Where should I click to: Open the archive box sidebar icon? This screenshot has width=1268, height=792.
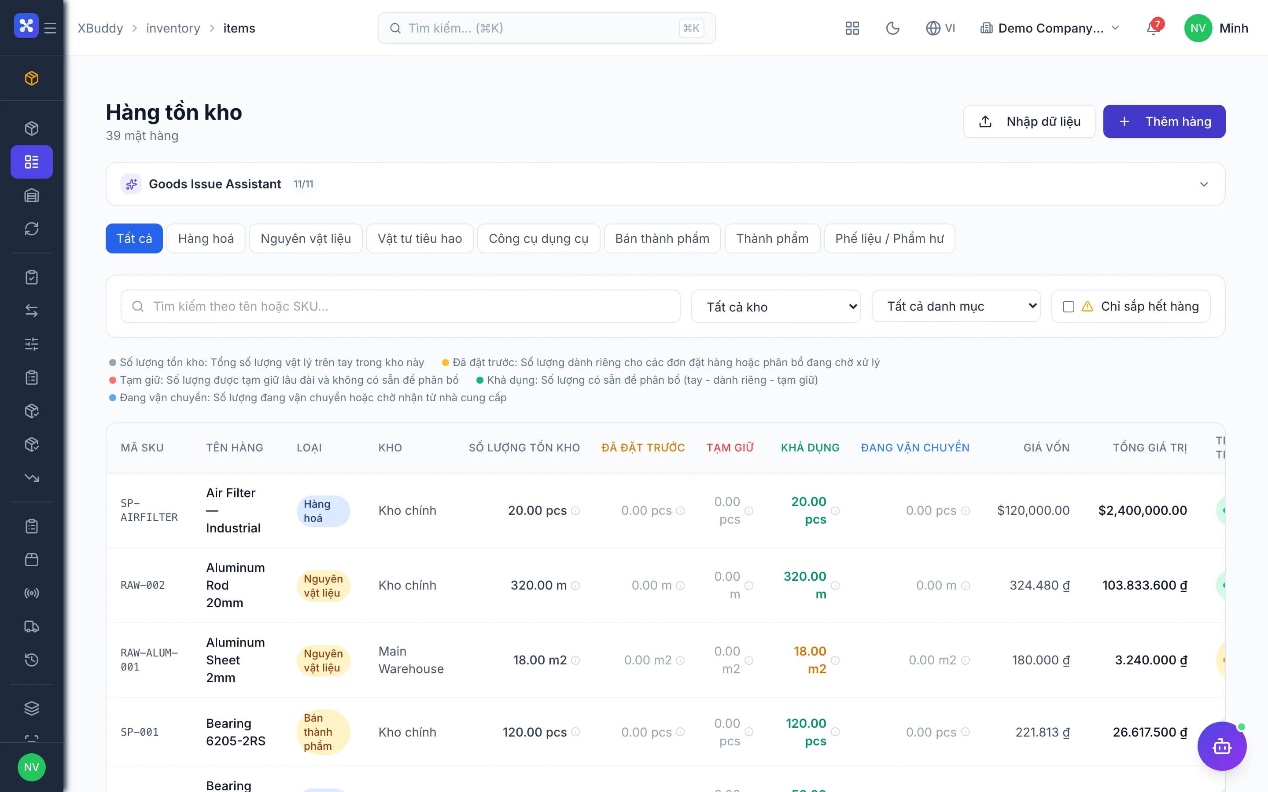[x=31, y=559]
